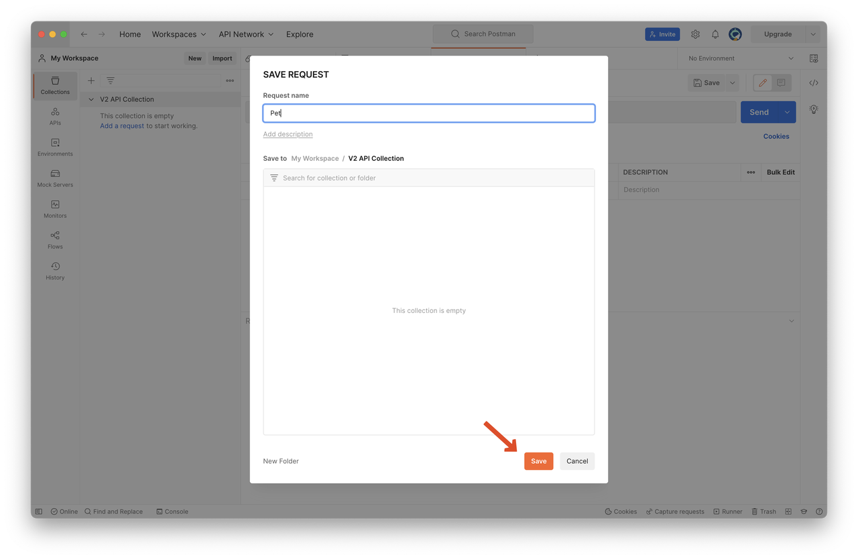
Task: Open Find and Replace
Action: pyautogui.click(x=113, y=511)
